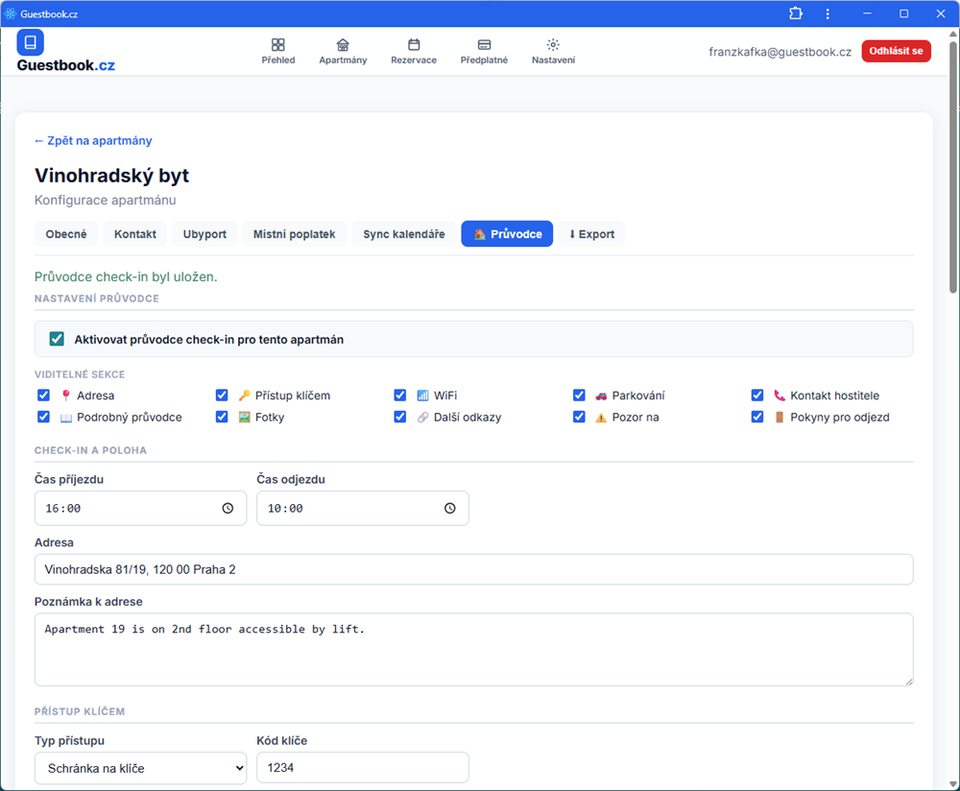Switch to the Ubyport tab
Image resolution: width=960 pixels, height=791 pixels.
(204, 234)
